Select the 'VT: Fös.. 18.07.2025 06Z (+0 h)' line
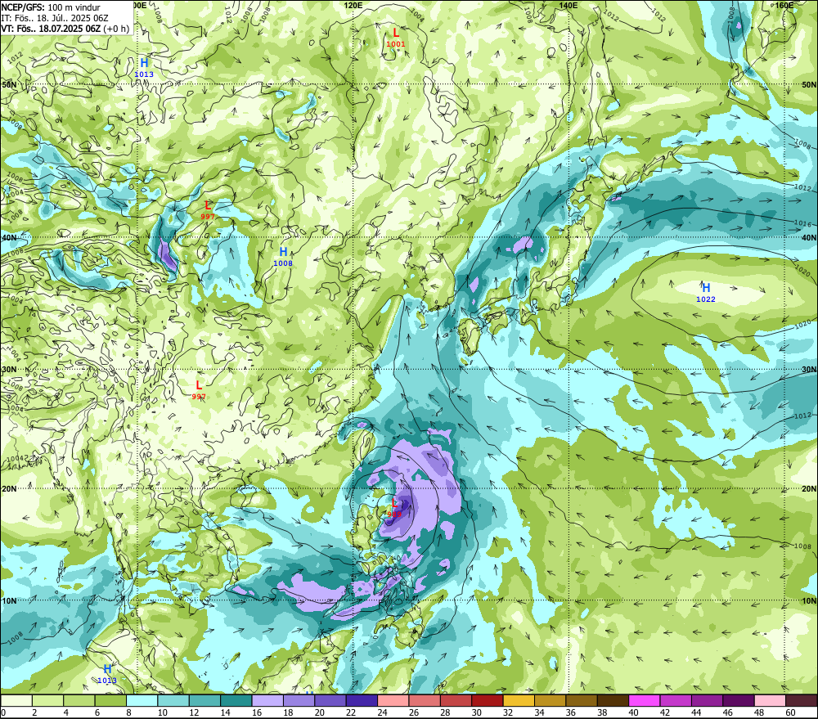The width and height of the screenshot is (818, 719). 65,29
